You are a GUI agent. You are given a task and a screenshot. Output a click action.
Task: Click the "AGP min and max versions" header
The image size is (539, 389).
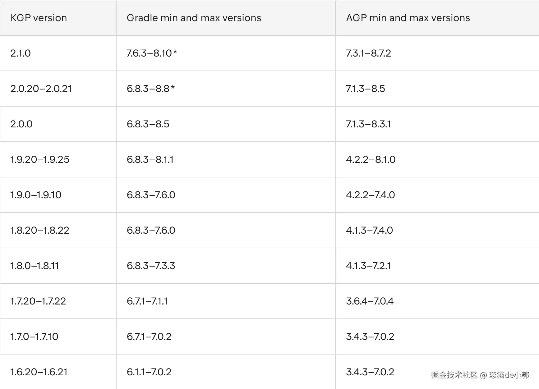tap(408, 18)
